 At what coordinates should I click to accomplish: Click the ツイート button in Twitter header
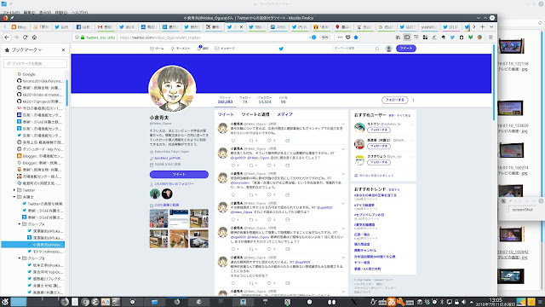click(406, 49)
